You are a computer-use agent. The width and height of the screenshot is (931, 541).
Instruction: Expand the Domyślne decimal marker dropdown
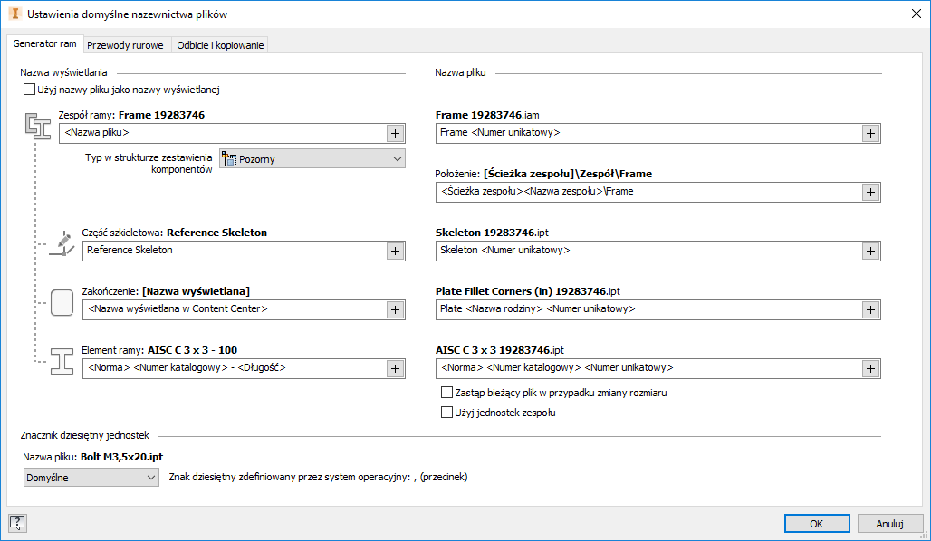coord(91,478)
